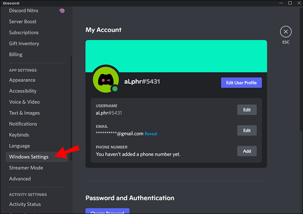
Task: Open the Appearance settings
Action: 23,80
